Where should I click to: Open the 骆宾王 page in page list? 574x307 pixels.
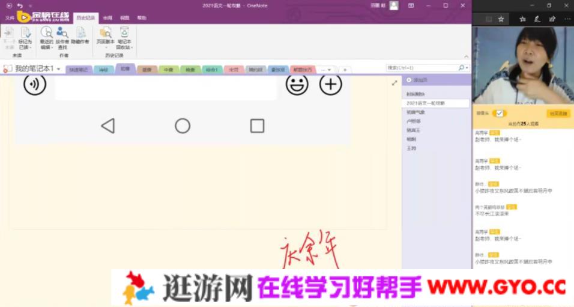(x=413, y=130)
